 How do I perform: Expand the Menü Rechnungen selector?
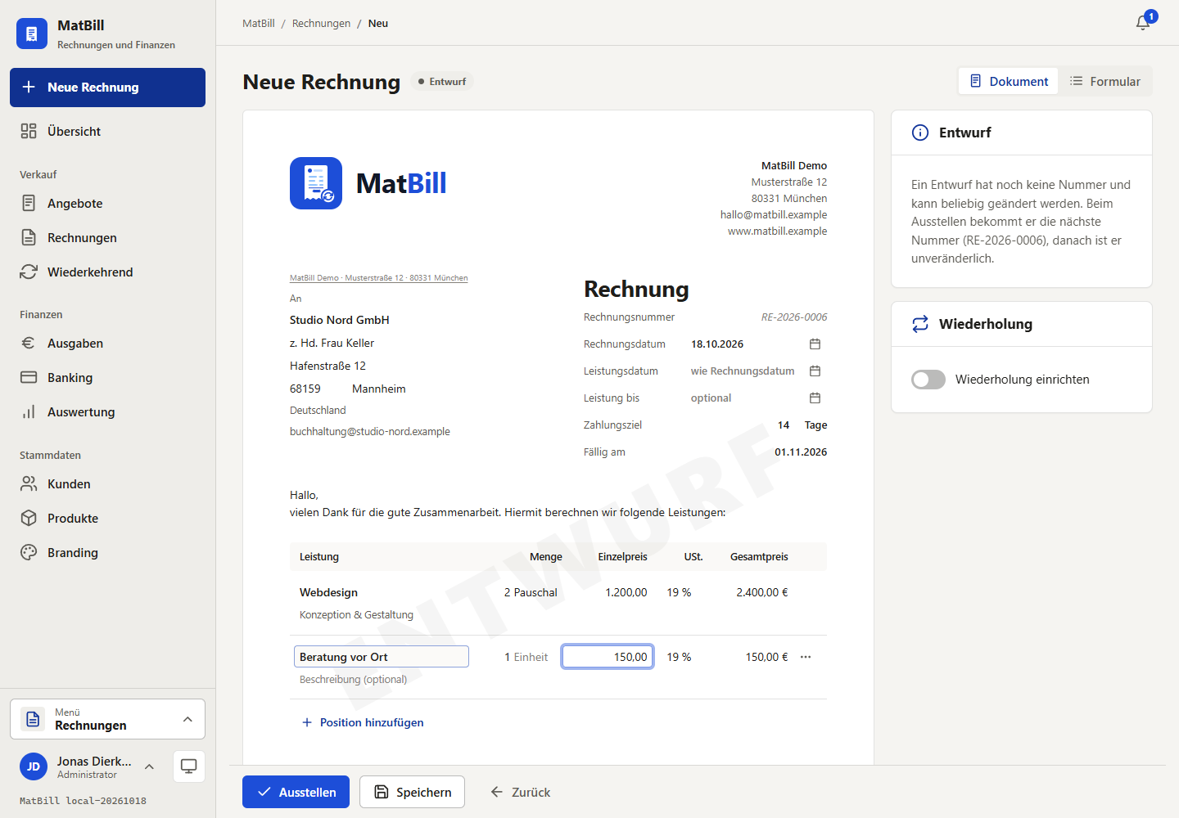coord(107,719)
